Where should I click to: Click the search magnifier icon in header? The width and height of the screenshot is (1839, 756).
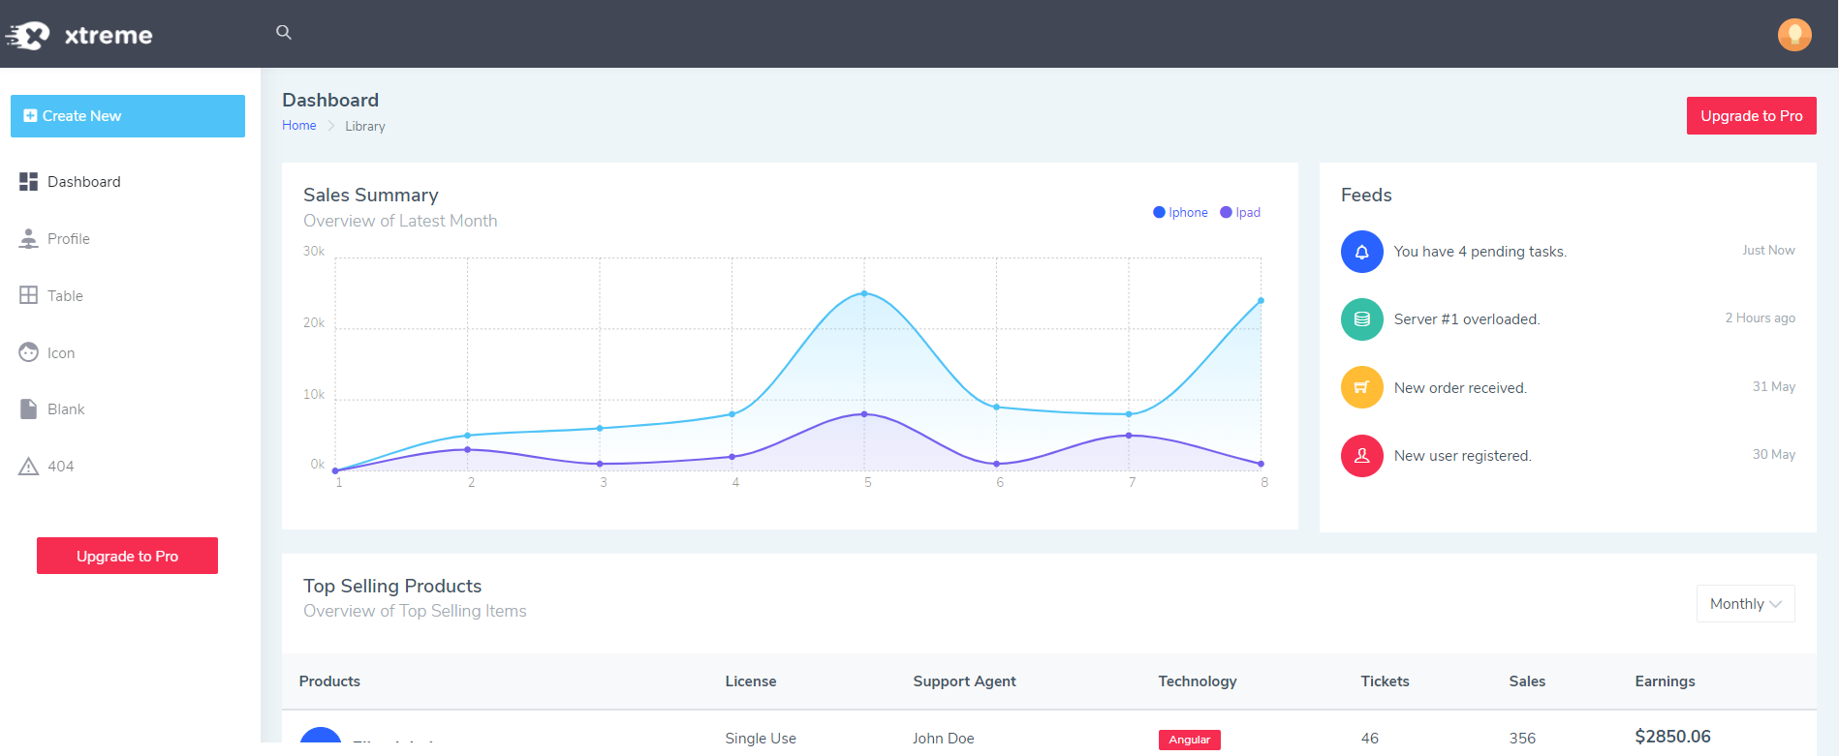pyautogui.click(x=284, y=32)
